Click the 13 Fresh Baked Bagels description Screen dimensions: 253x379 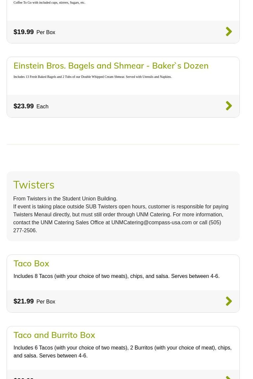coord(92,77)
